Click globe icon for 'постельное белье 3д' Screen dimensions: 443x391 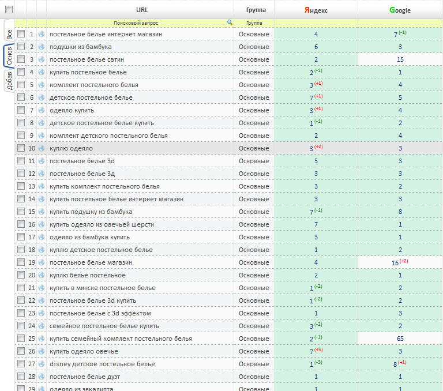click(x=42, y=174)
